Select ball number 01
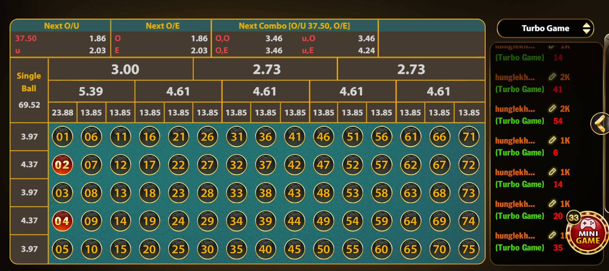The height and width of the screenshot is (271, 609). [63, 137]
